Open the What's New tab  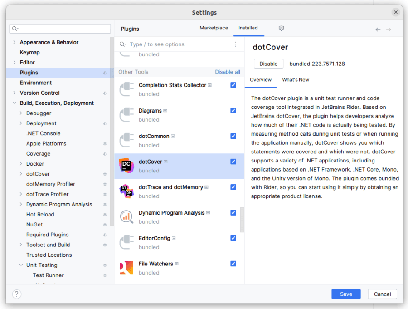click(295, 80)
